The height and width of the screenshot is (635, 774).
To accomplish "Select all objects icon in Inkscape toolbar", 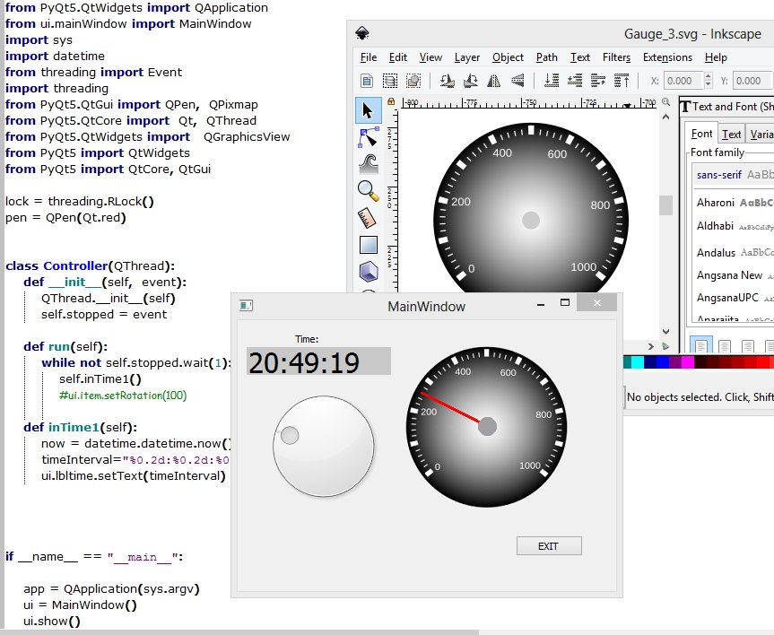I will [x=367, y=81].
